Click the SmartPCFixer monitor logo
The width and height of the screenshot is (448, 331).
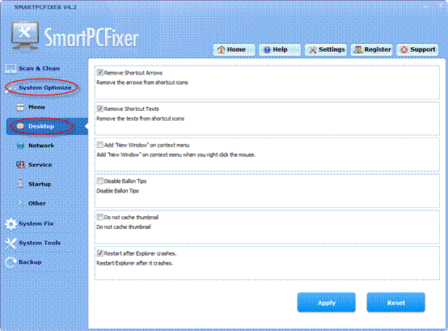(x=25, y=36)
